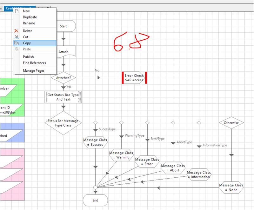Click the 'WarningType' label
This screenshot has height=210, width=254.
[135, 135]
